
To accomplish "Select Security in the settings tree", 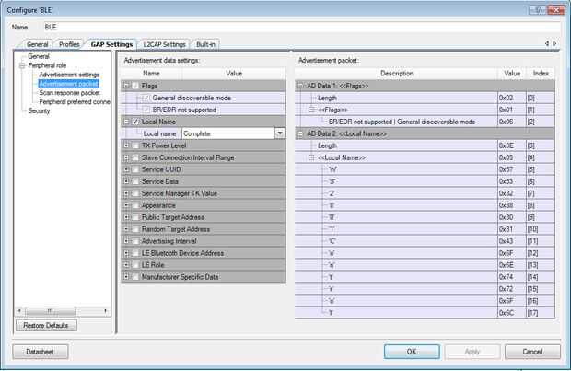I will [x=39, y=111].
